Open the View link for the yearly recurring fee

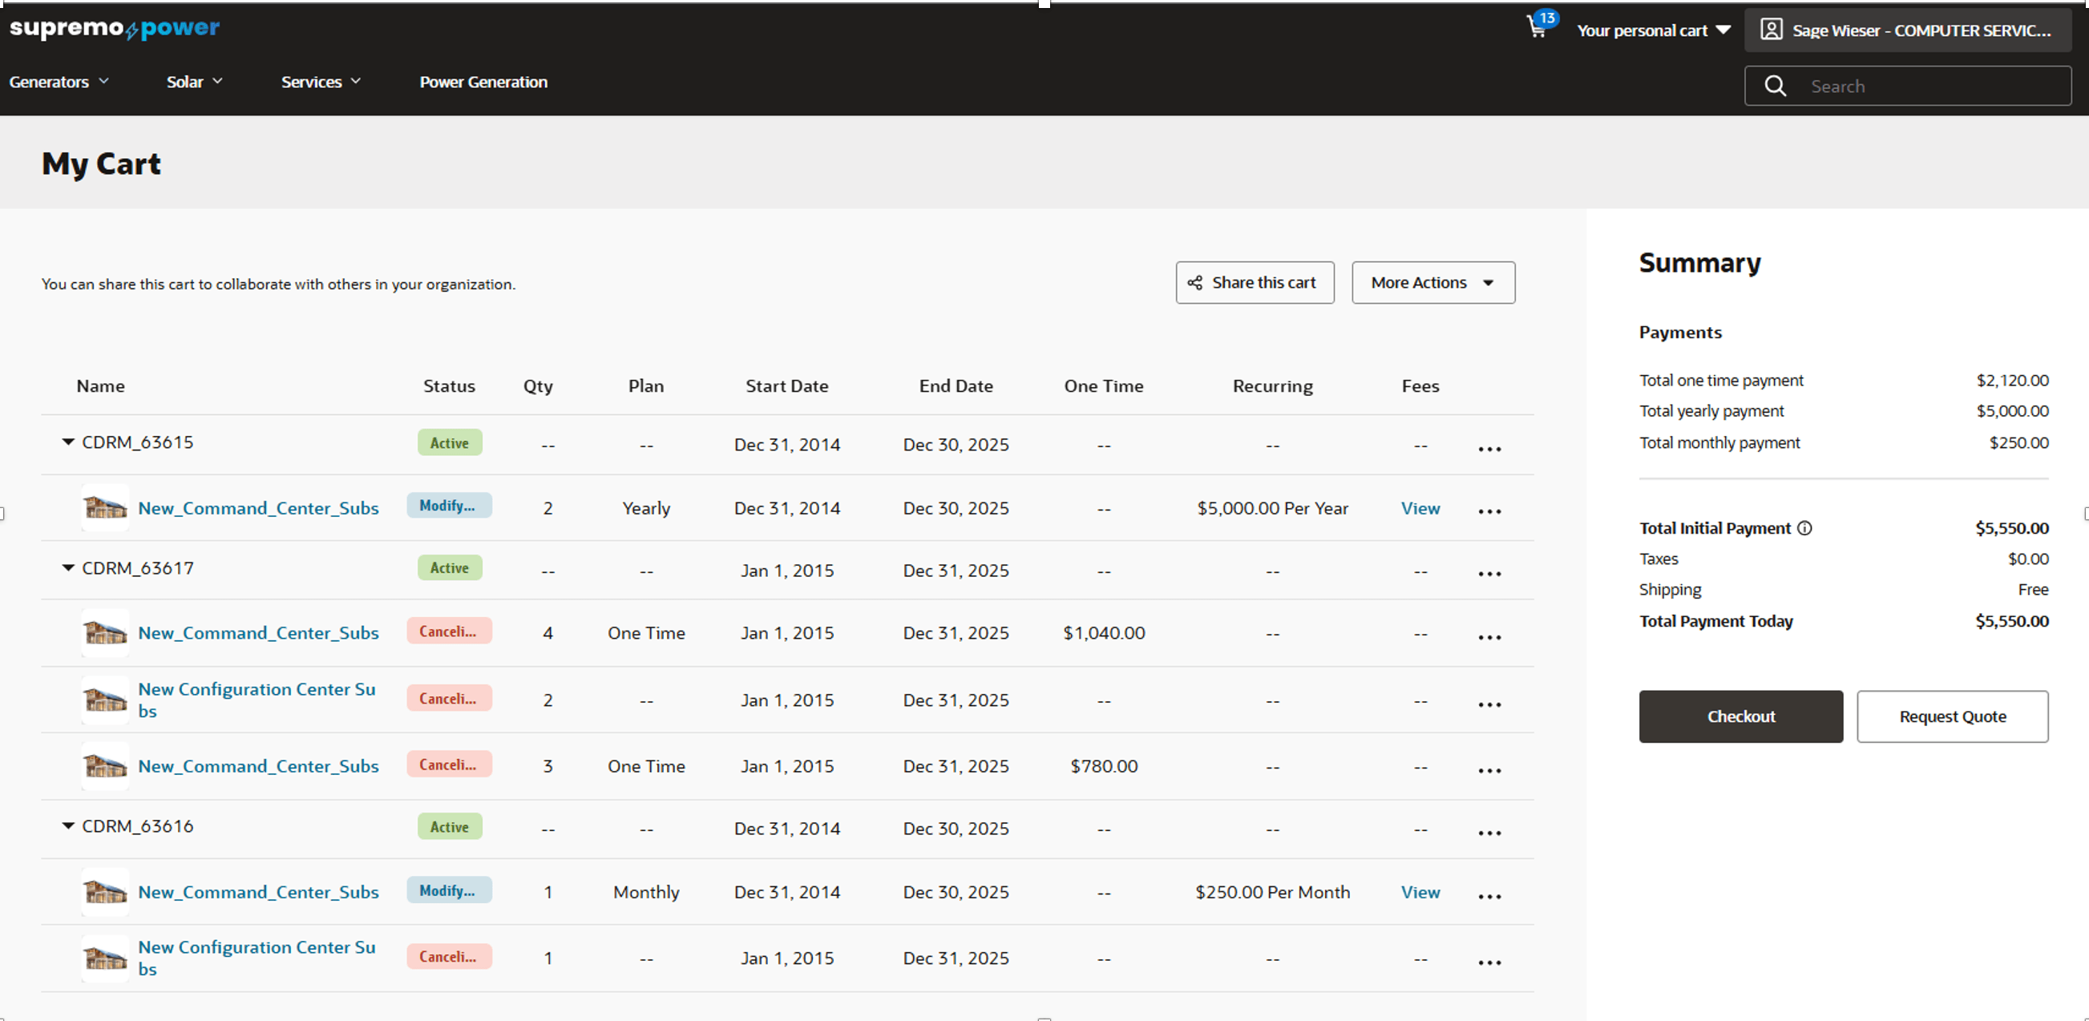(x=1420, y=508)
